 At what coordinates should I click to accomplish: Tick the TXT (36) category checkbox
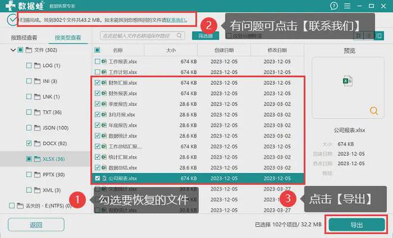click(29, 112)
